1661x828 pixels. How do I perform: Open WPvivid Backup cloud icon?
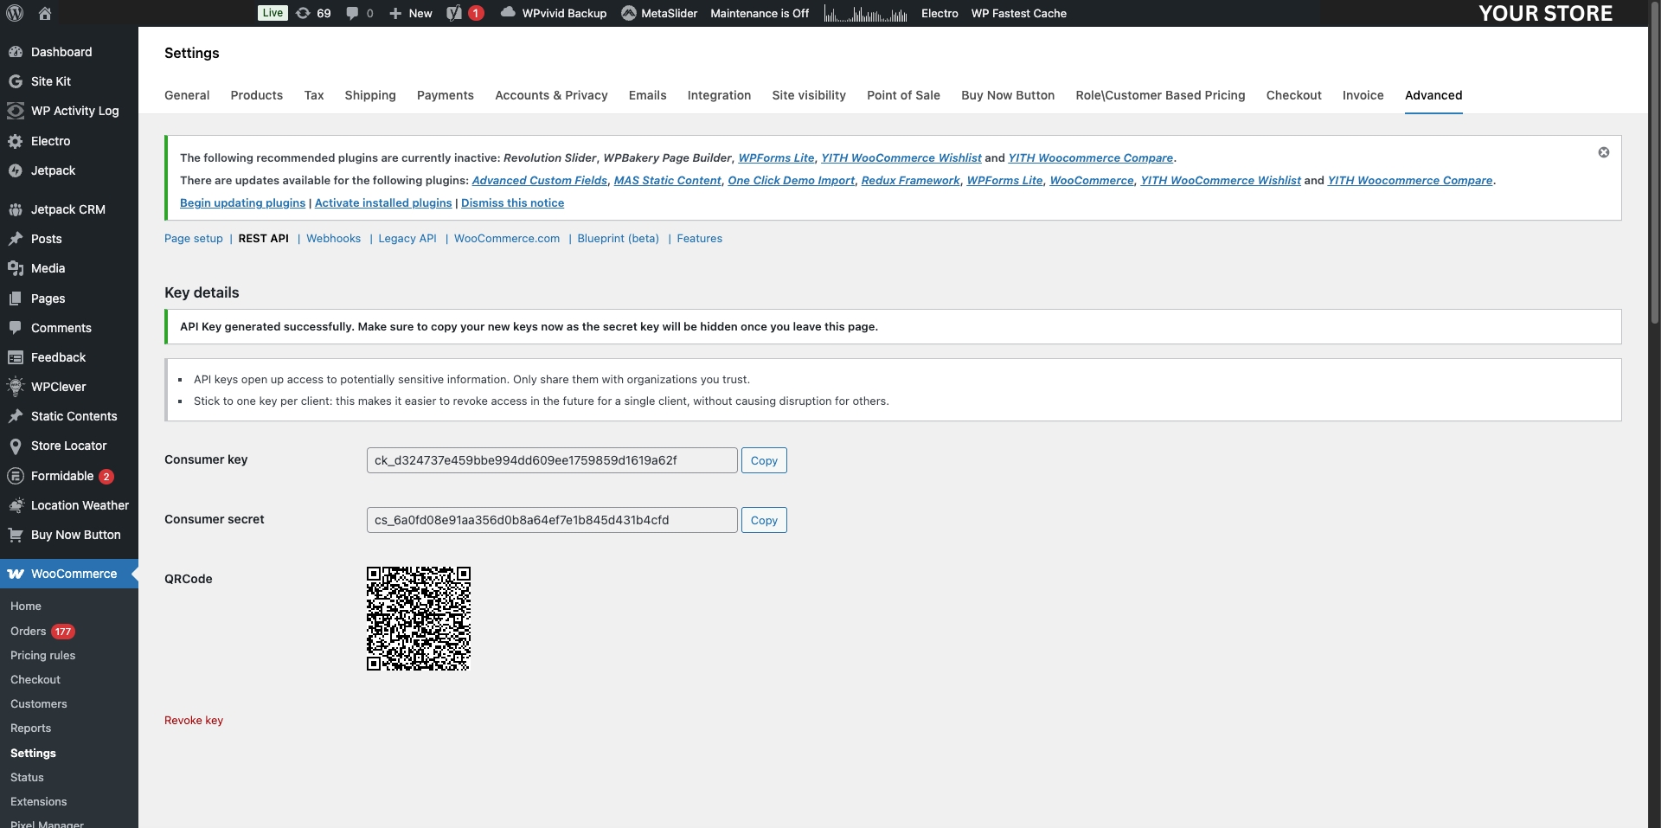508,12
